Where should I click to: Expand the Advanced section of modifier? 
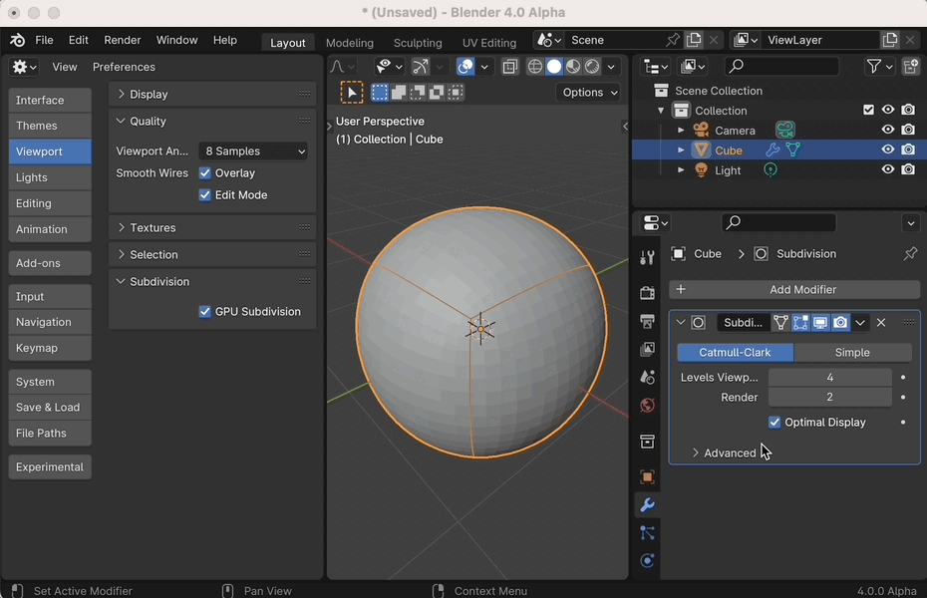[730, 452]
